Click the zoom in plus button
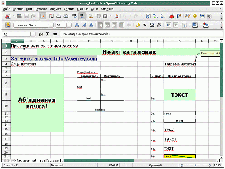 [210, 165]
